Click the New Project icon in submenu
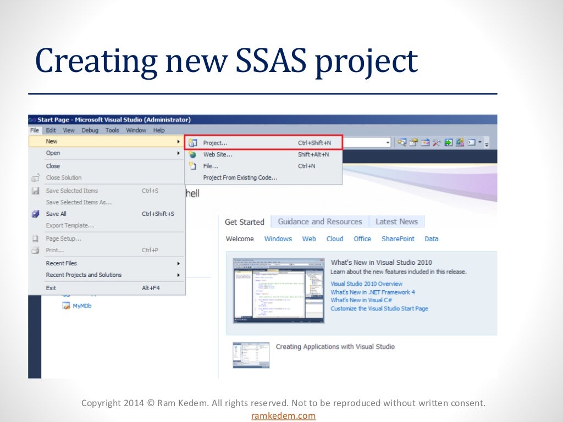Viewport: 563px width, 422px height. pos(193,143)
